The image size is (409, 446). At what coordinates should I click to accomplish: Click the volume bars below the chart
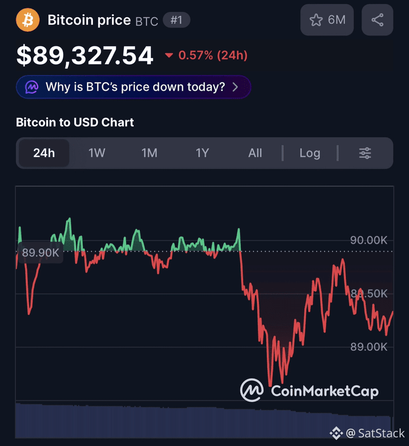coord(204,420)
